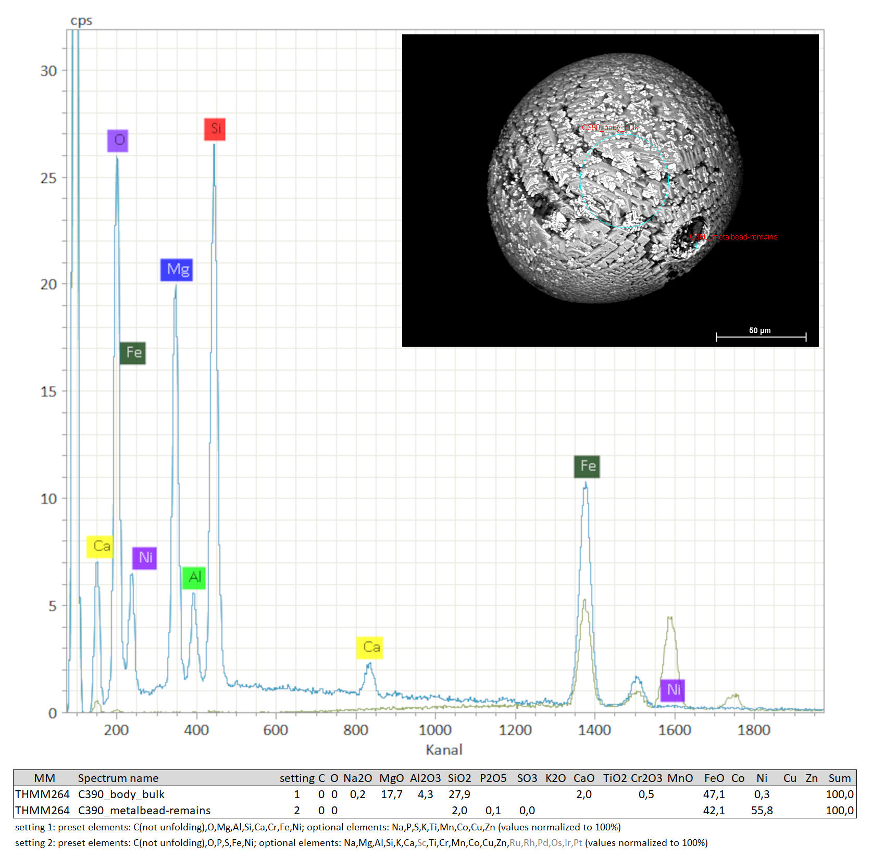The height and width of the screenshot is (859, 872).
Task: Click the SiO2 column header
Action: click(x=459, y=778)
